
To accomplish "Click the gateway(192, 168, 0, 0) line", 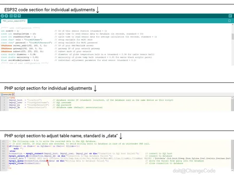I will [x=21, y=48].
